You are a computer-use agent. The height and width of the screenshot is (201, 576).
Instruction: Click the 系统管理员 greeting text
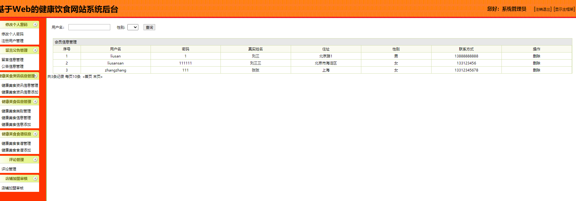click(514, 9)
